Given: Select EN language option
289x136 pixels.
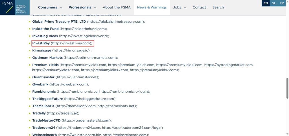Looking at the screenshot, I should pos(266,3).
